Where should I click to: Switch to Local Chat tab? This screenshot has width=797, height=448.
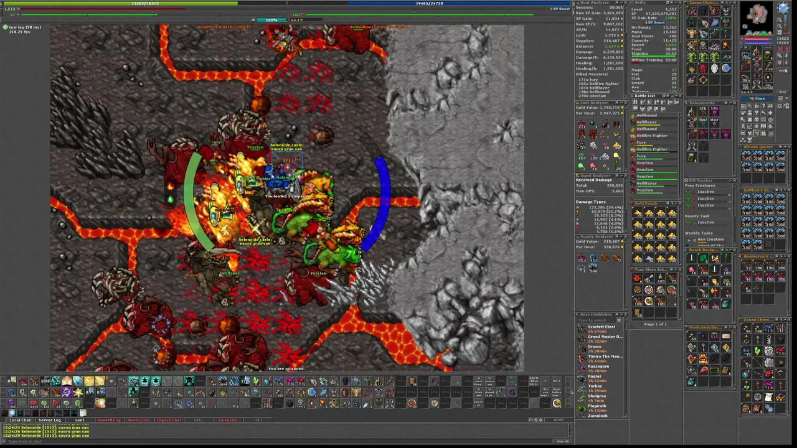pyautogui.click(x=20, y=420)
